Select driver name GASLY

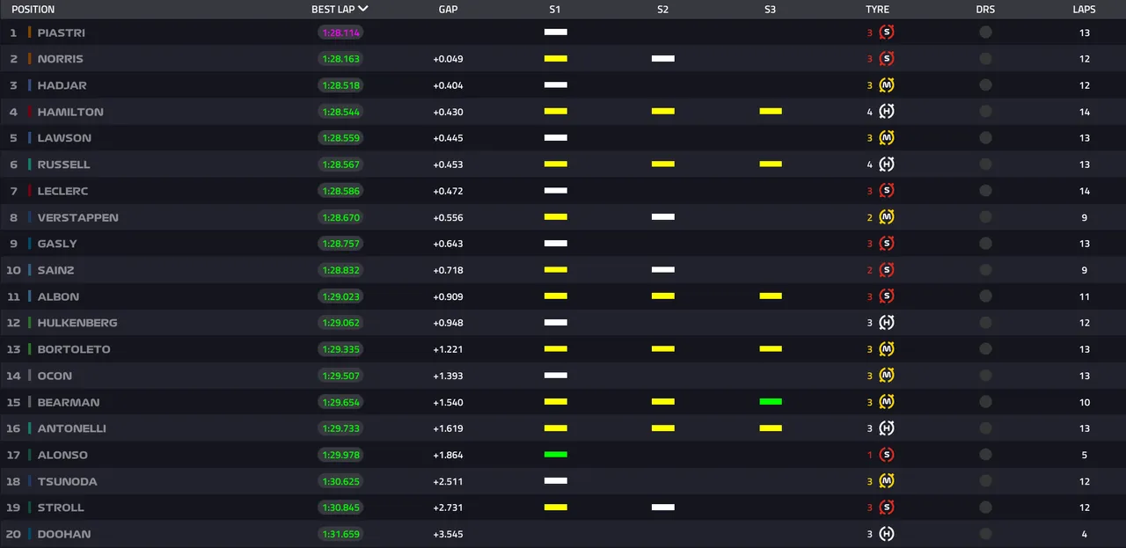[x=57, y=244]
